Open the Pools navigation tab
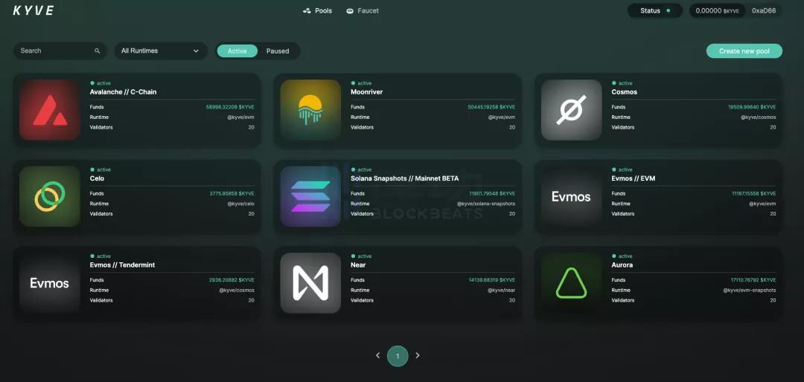The width and height of the screenshot is (804, 382). 317,10
